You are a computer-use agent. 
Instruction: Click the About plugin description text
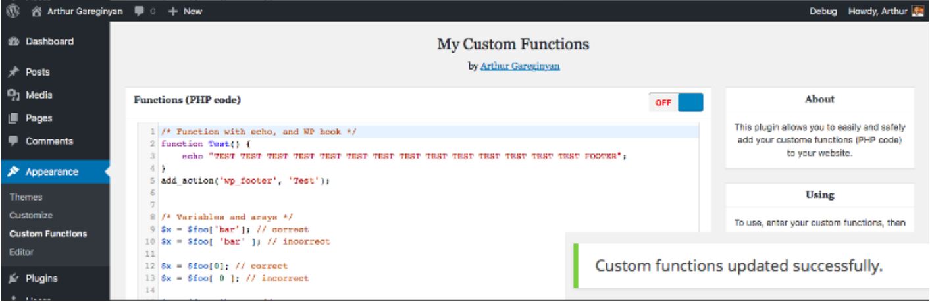(x=819, y=139)
